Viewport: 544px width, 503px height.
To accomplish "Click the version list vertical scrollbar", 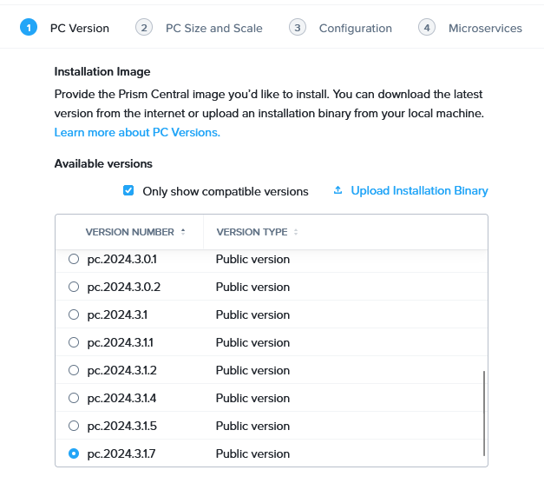I will click(483, 413).
